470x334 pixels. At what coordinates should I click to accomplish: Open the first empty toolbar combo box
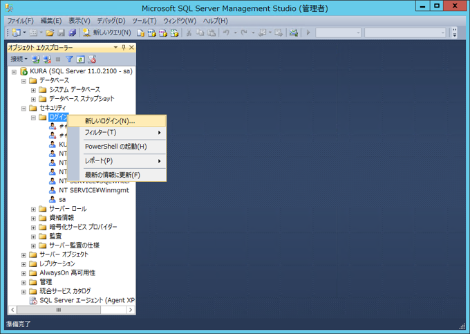[x=339, y=33]
